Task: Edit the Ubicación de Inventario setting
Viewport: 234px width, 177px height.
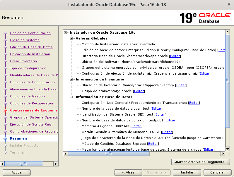Action: click(x=181, y=85)
